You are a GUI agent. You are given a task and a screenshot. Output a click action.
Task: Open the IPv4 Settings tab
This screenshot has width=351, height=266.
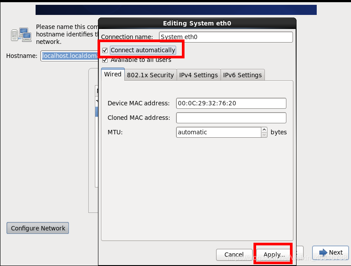198,75
